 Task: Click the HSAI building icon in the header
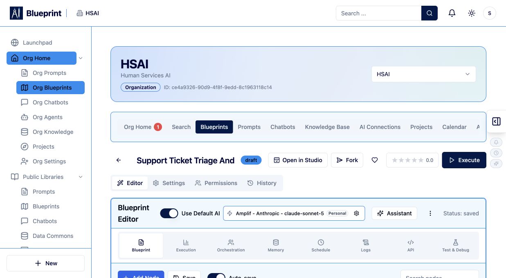point(80,13)
